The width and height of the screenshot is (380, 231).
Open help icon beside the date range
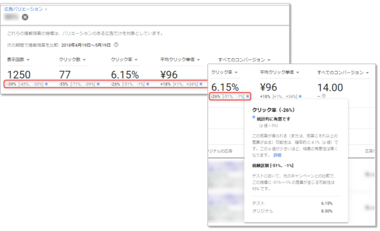(x=116, y=45)
